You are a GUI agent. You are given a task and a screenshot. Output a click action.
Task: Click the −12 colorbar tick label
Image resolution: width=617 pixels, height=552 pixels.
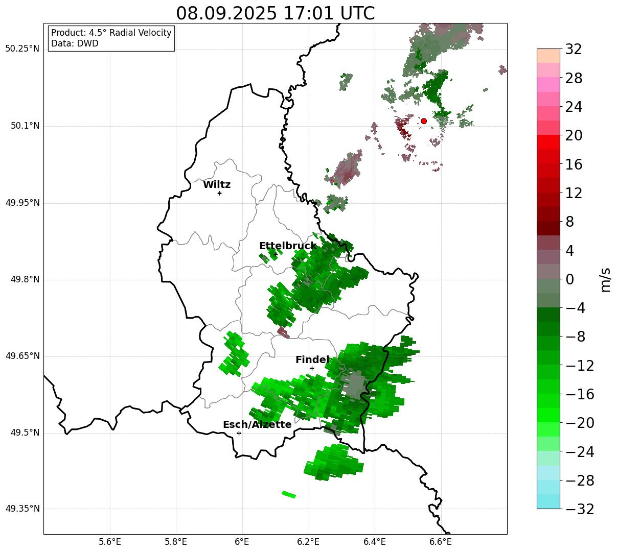(580, 366)
